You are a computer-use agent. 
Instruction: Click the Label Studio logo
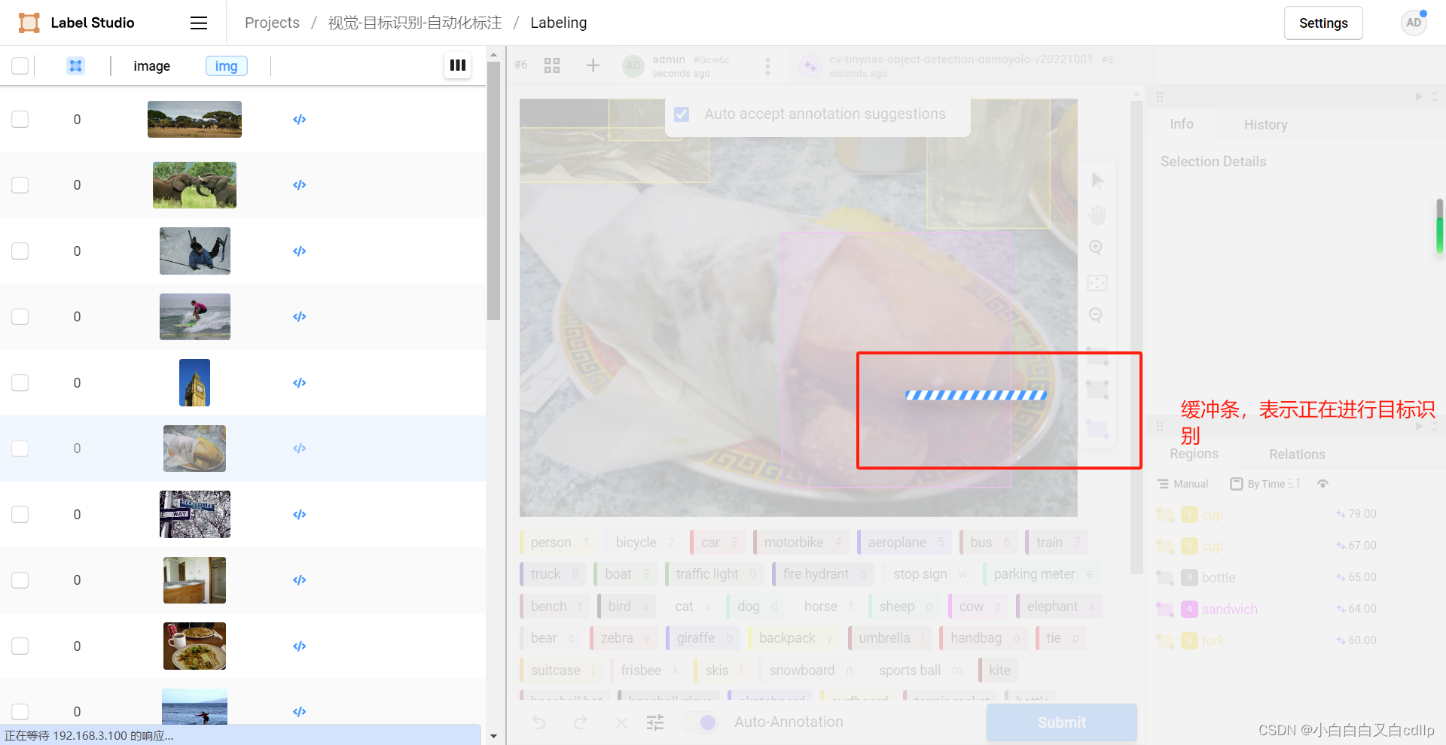[x=76, y=23]
